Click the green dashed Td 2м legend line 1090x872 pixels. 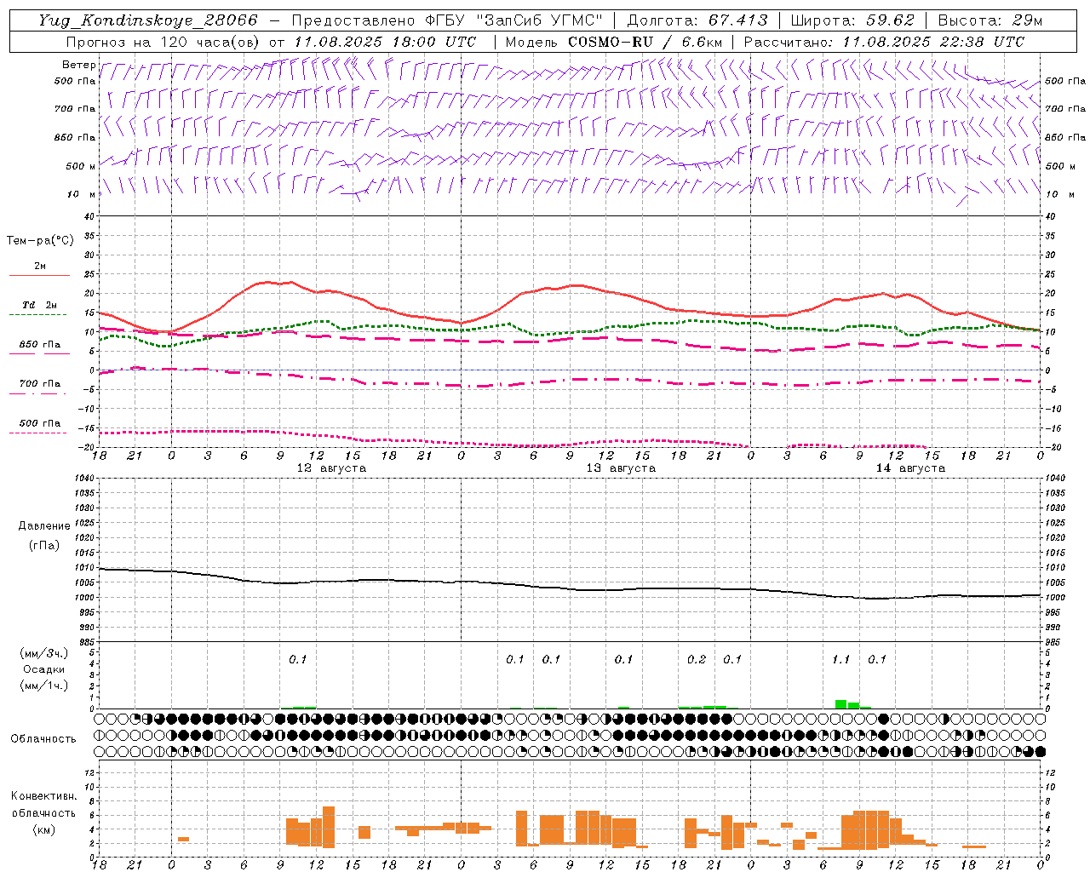[x=39, y=315]
